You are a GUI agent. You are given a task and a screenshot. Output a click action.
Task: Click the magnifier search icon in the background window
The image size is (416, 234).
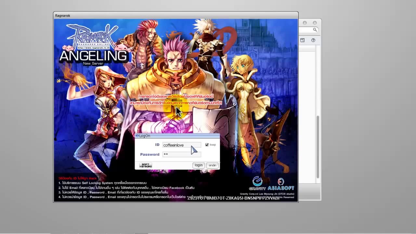315,30
